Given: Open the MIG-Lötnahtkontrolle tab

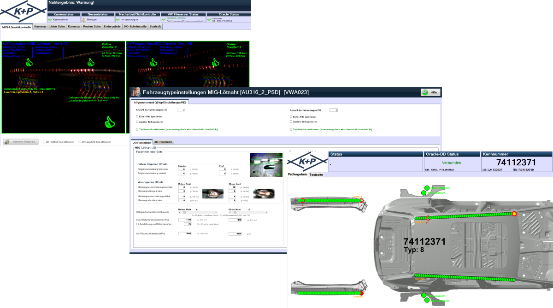Looking at the screenshot, I should tap(17, 27).
